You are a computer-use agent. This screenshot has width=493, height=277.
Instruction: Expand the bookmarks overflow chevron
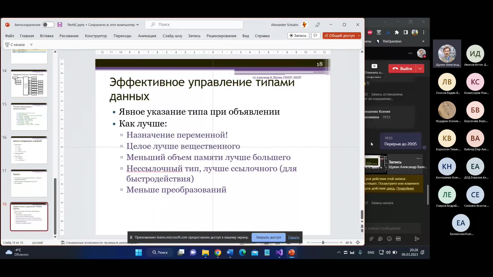click(423, 41)
